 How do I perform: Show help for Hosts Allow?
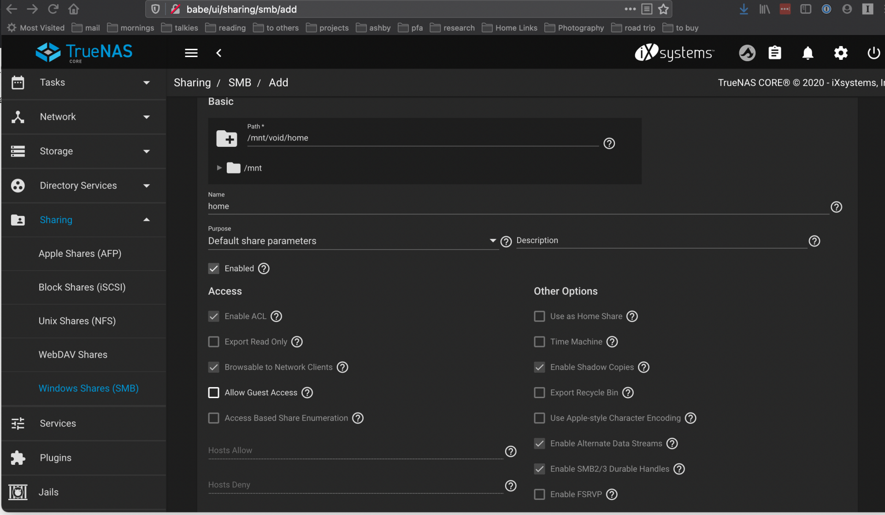[511, 451]
